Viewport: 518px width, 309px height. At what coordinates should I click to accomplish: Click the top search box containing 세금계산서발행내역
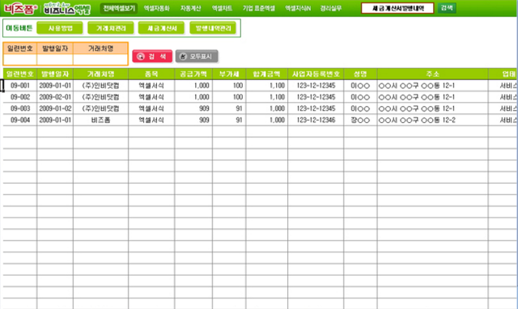(x=397, y=8)
